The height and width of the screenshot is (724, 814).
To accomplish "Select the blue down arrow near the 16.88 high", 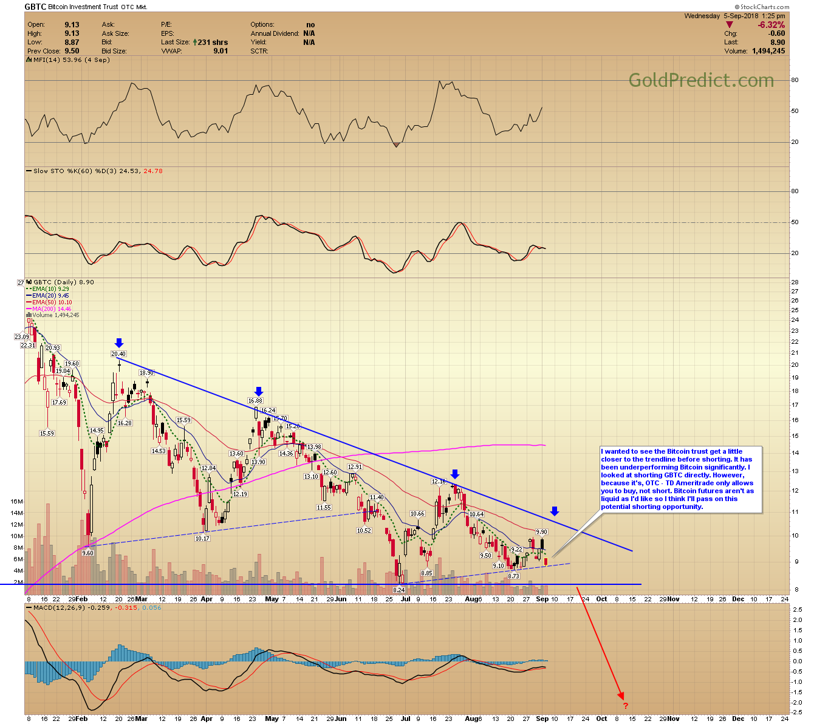I will click(x=258, y=392).
